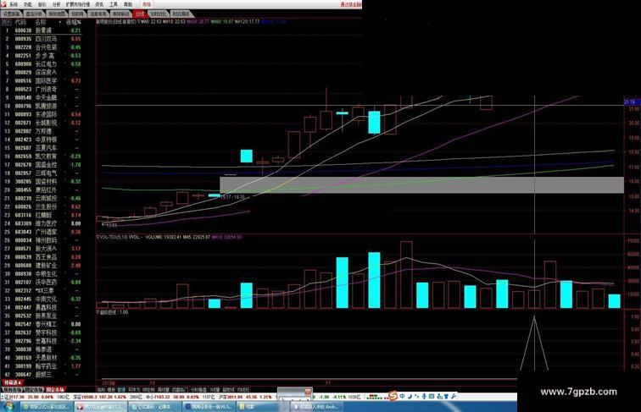Open the 帮助 menu

(x=128, y=4)
